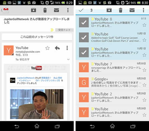Open overflow menu in left screen action bar
Viewport: 149px width, 131px height.
coord(68,10)
